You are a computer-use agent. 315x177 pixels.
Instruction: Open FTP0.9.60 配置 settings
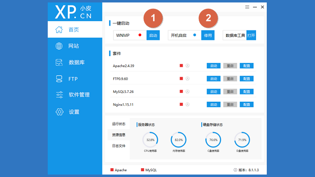click(247, 79)
